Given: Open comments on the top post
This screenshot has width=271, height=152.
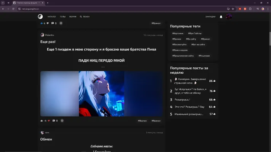Looking at the screenshot, I should point(54,23).
